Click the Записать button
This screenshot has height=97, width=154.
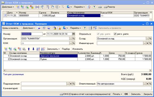(136, 94)
